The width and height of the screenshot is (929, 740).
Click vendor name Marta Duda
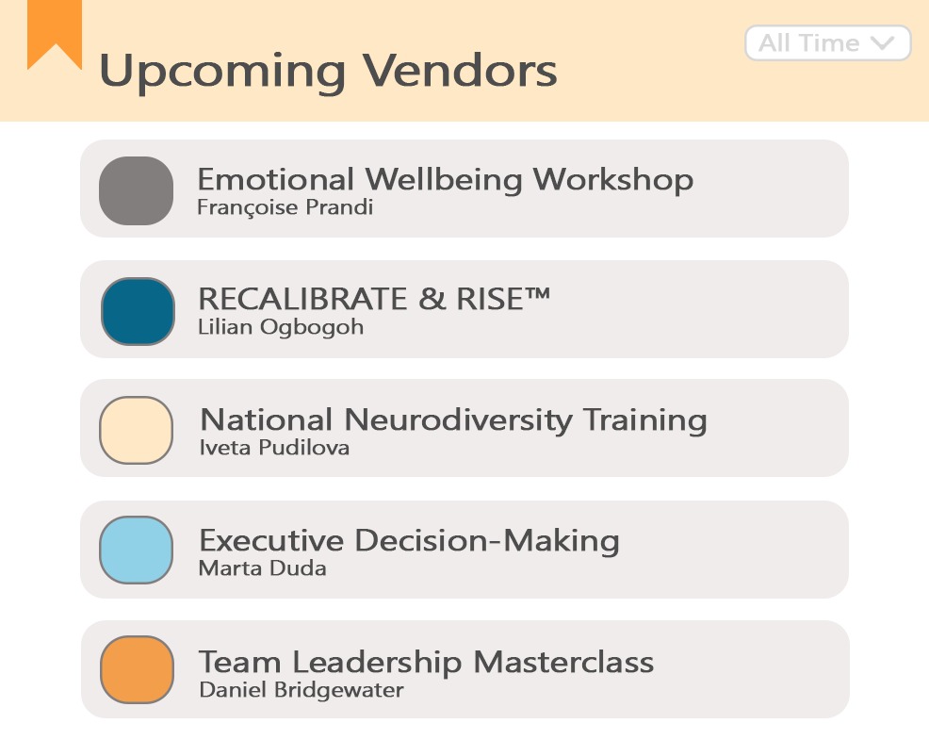(262, 568)
